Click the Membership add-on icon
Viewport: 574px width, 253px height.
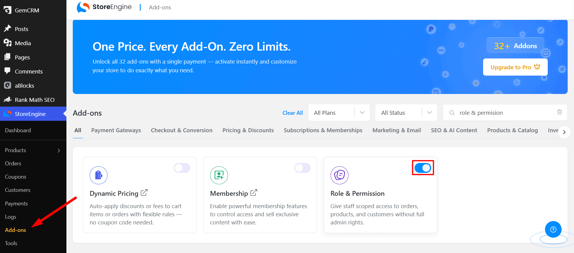pos(219,175)
